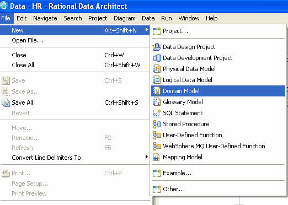This screenshot has width=288, height=205.
Task: Click the Physical Data Model icon
Action: [157, 69]
